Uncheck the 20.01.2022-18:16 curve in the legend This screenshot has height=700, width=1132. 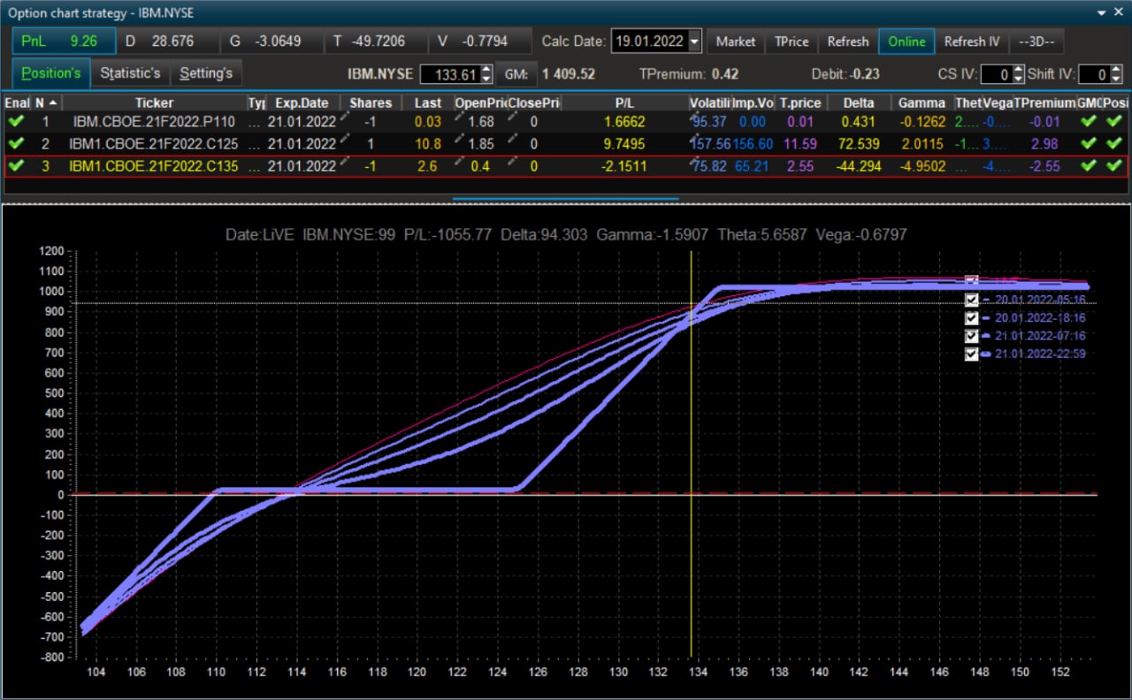pos(972,318)
